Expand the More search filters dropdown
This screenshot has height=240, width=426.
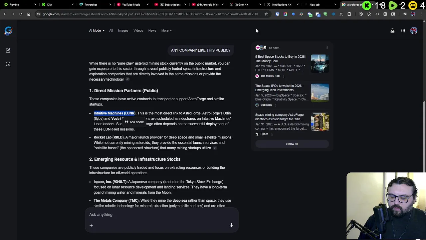click(x=166, y=31)
